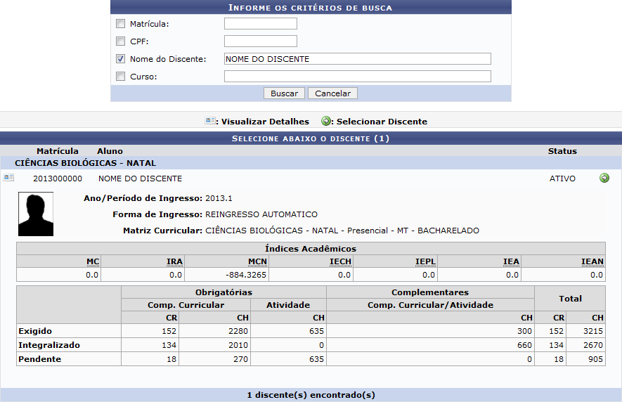Click the Selecionar Discente legend icon
This screenshot has width=622, height=402.
326,121
